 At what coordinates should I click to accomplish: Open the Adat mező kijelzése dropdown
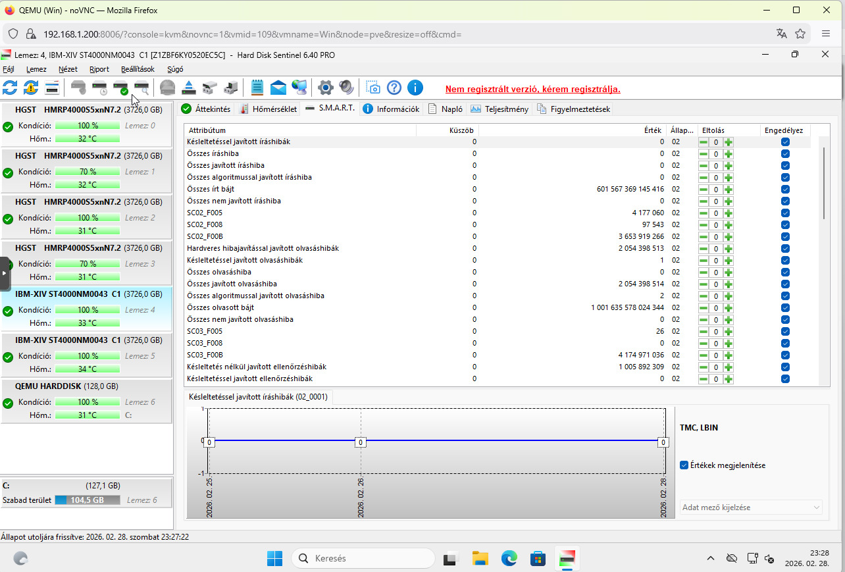pos(751,507)
